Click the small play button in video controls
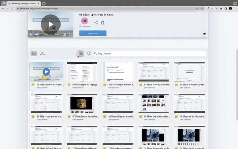Image resolution: width=238 pixels, height=149 pixels. click(x=31, y=34)
